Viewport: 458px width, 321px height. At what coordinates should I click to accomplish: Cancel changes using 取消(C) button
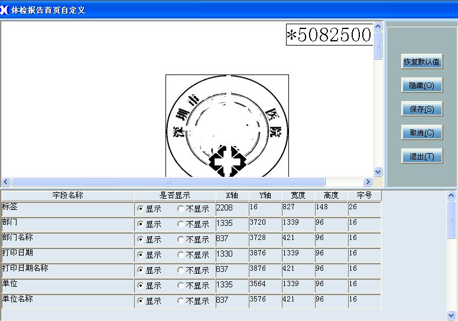coord(421,133)
